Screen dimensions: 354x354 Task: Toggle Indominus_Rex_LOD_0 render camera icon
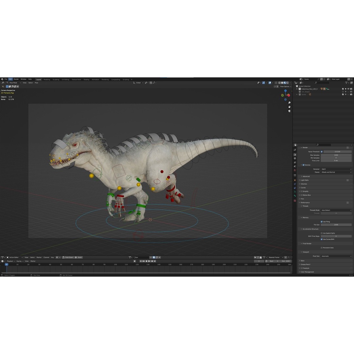tap(351, 89)
